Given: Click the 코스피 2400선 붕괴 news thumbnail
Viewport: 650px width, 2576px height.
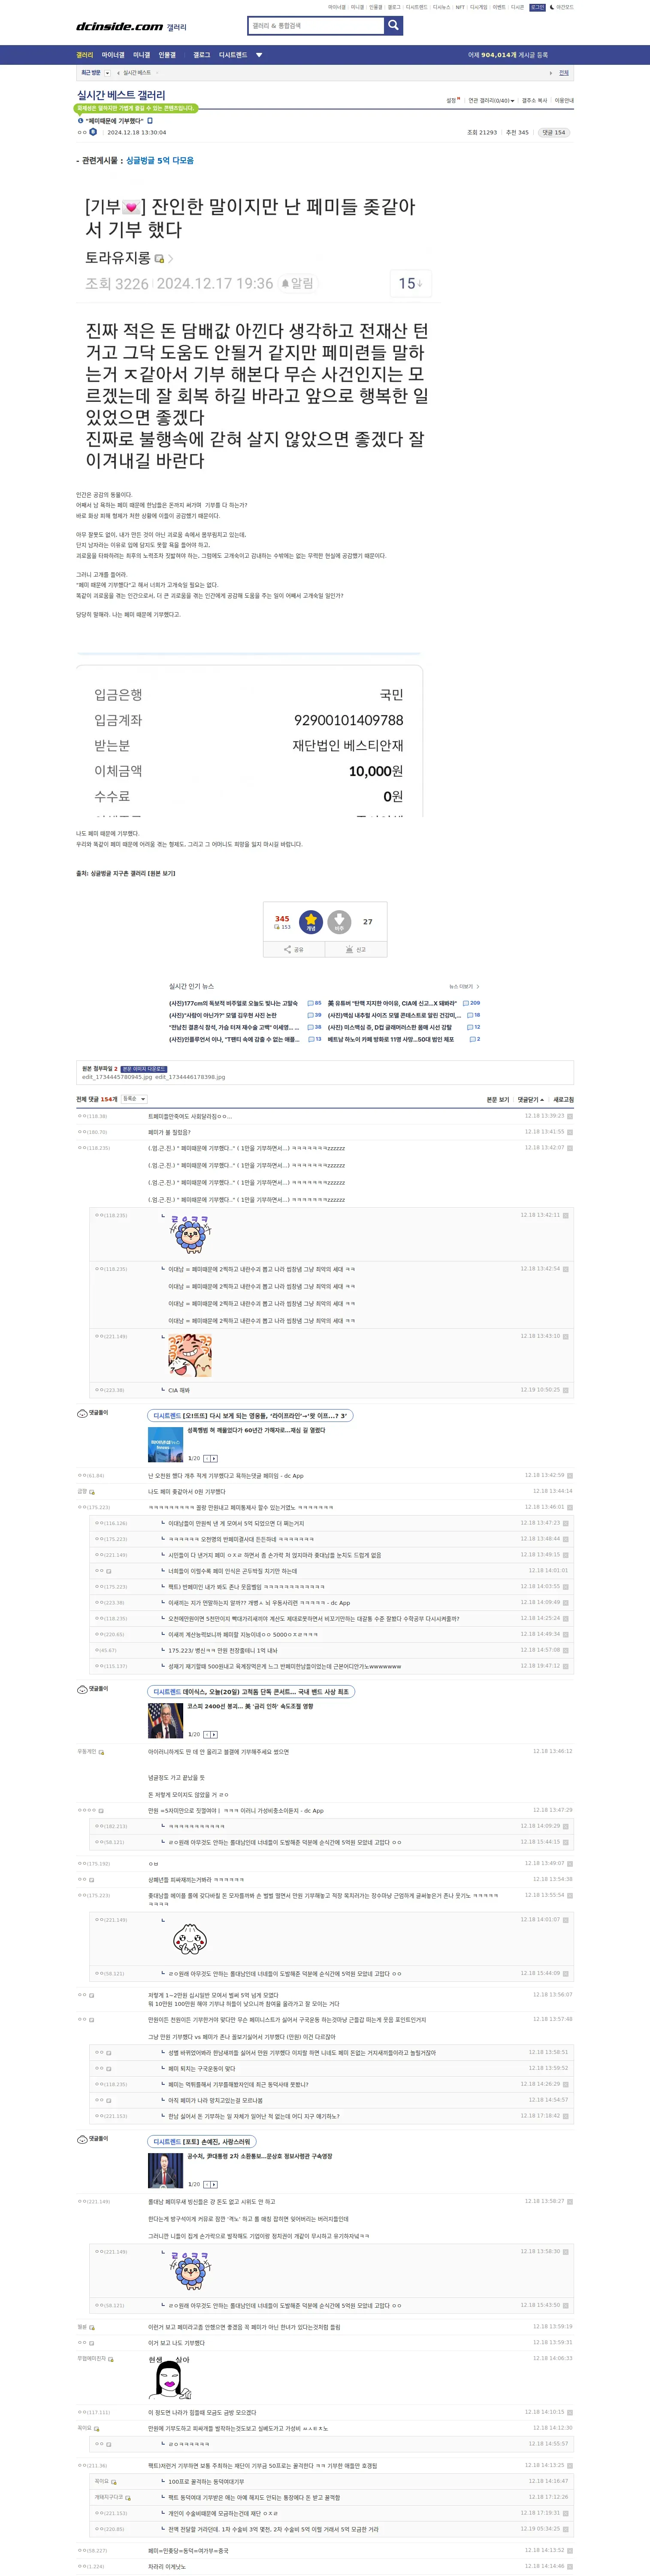Looking at the screenshot, I should (x=165, y=1721).
